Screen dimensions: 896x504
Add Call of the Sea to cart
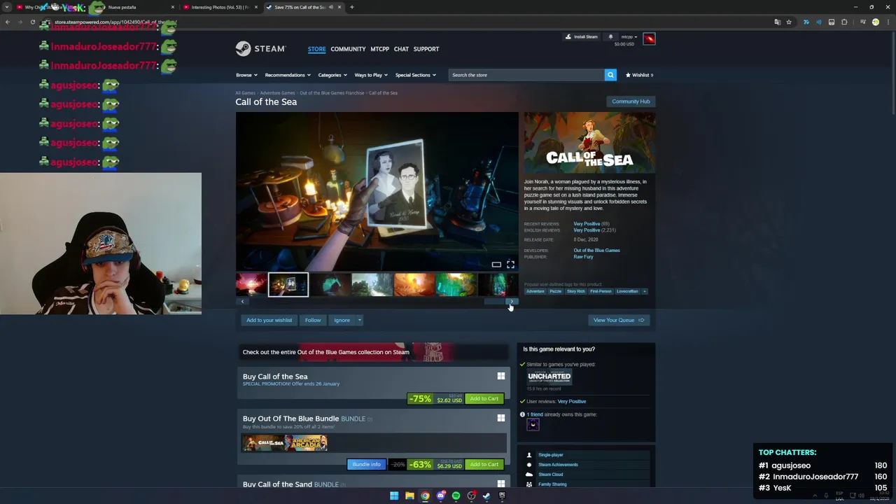484,398
